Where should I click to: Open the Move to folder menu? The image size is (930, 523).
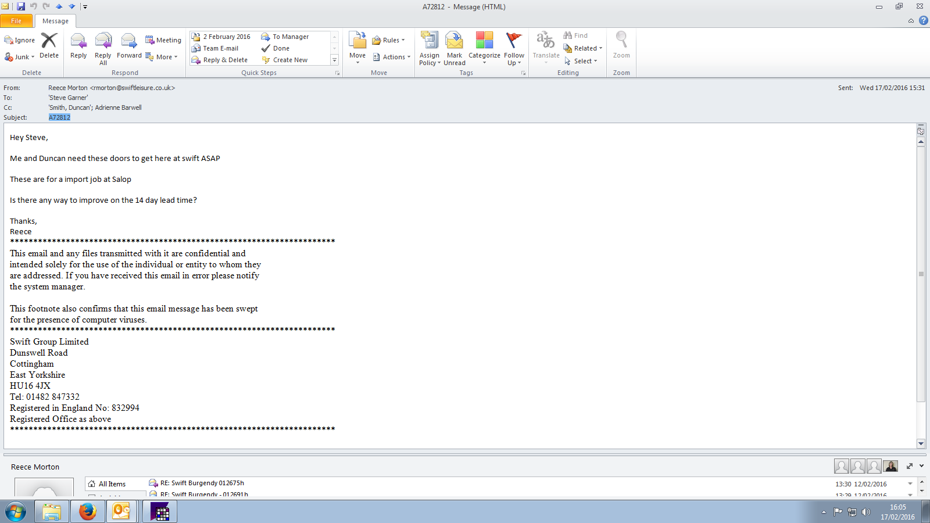(357, 48)
